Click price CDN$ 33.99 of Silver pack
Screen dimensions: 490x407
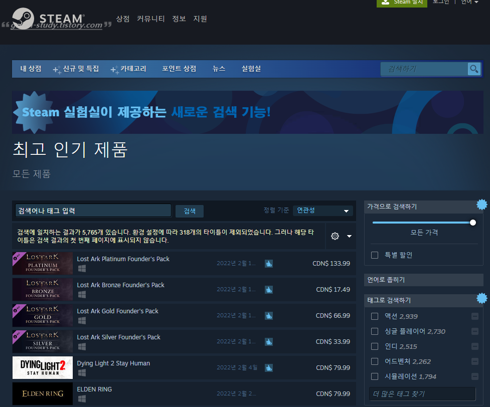[333, 342]
